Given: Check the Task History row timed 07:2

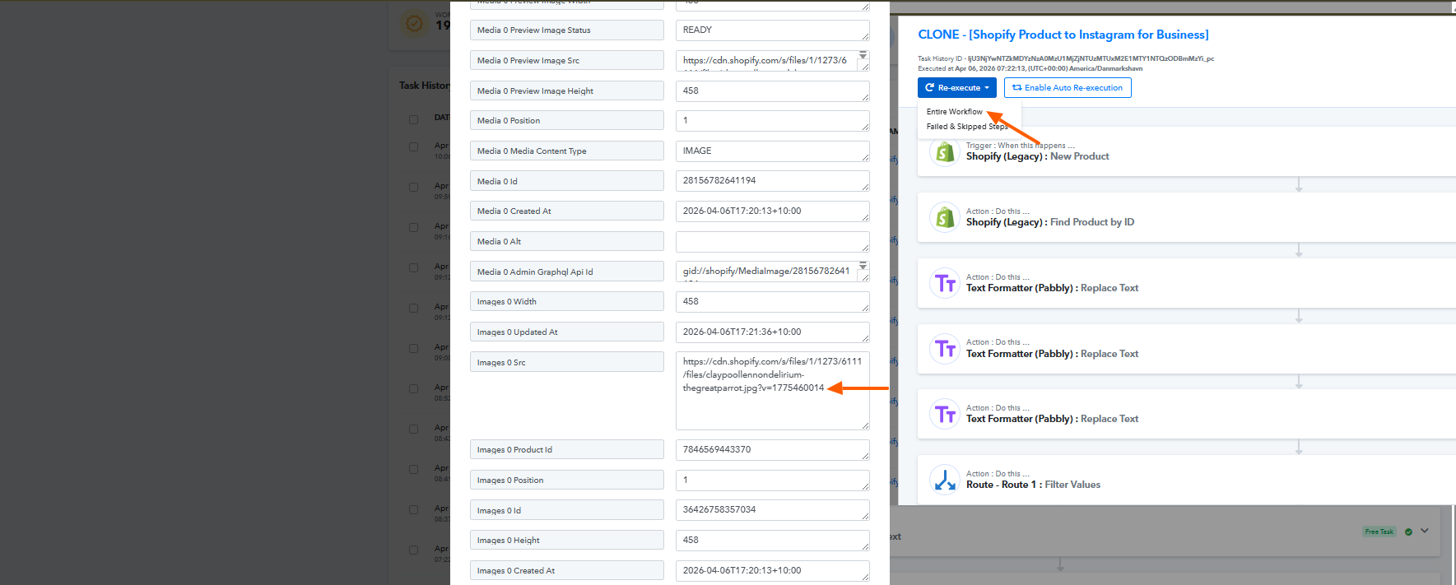Looking at the screenshot, I should click(x=413, y=550).
